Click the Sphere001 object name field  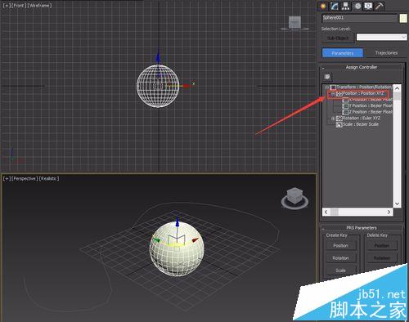coord(359,18)
